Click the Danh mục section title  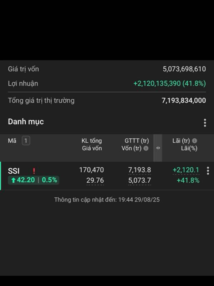coord(26,122)
